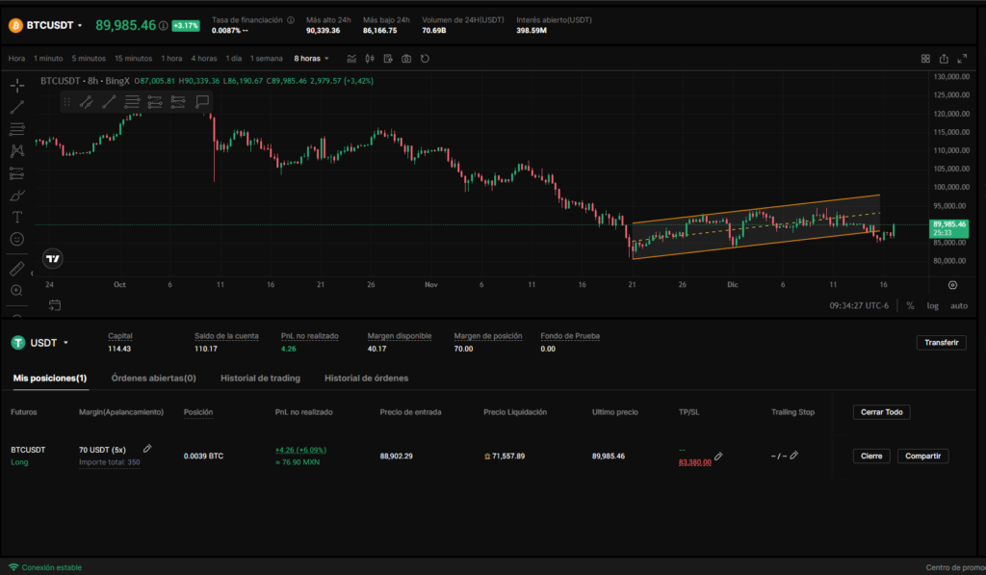This screenshot has height=575, width=986.
Task: Open the Órdenes abiertas(0) tab
Action: pyautogui.click(x=153, y=379)
